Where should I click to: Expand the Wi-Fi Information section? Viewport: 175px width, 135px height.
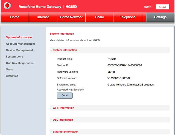(110, 108)
